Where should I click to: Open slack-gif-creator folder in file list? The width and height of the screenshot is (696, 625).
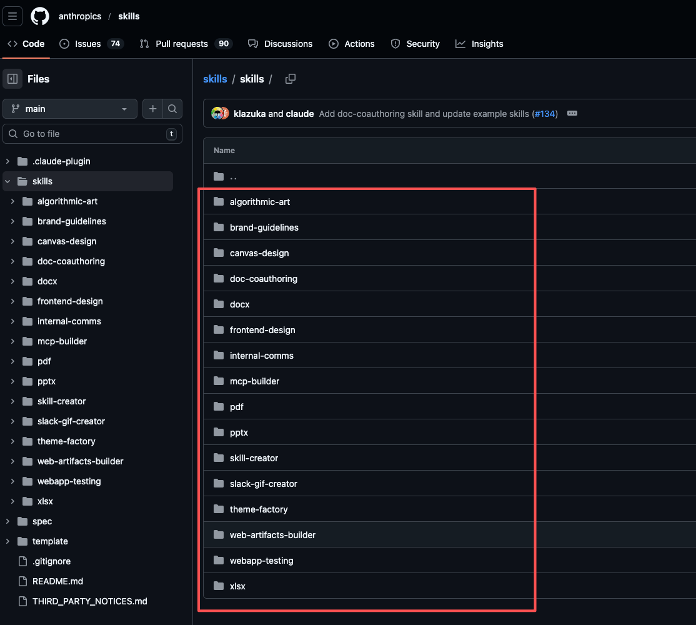pos(264,484)
